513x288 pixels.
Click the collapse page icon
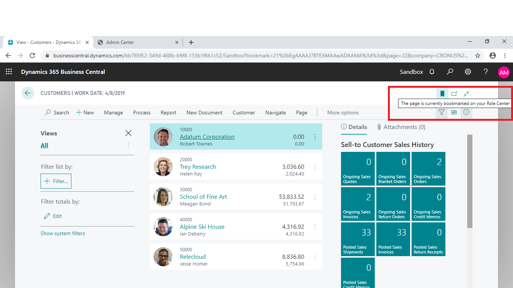click(x=466, y=94)
